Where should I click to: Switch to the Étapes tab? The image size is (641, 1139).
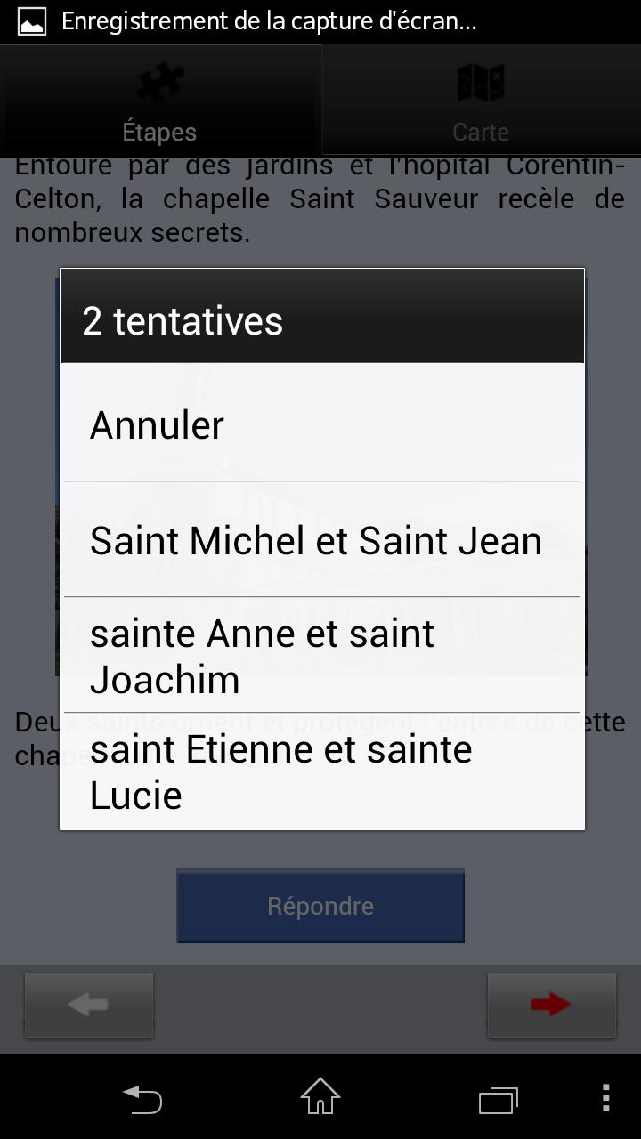[160, 131]
